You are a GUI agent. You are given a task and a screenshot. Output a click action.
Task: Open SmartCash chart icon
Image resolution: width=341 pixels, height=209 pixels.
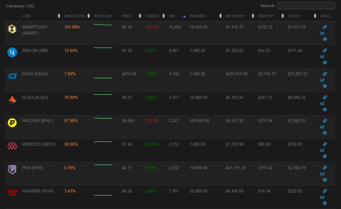click(322, 33)
